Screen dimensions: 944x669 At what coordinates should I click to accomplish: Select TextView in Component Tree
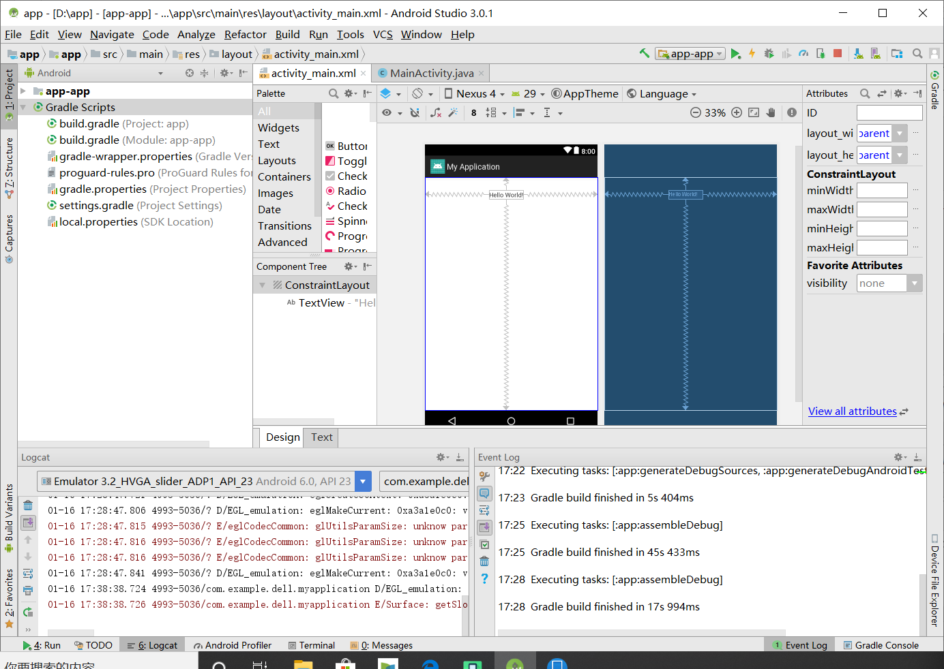point(321,302)
